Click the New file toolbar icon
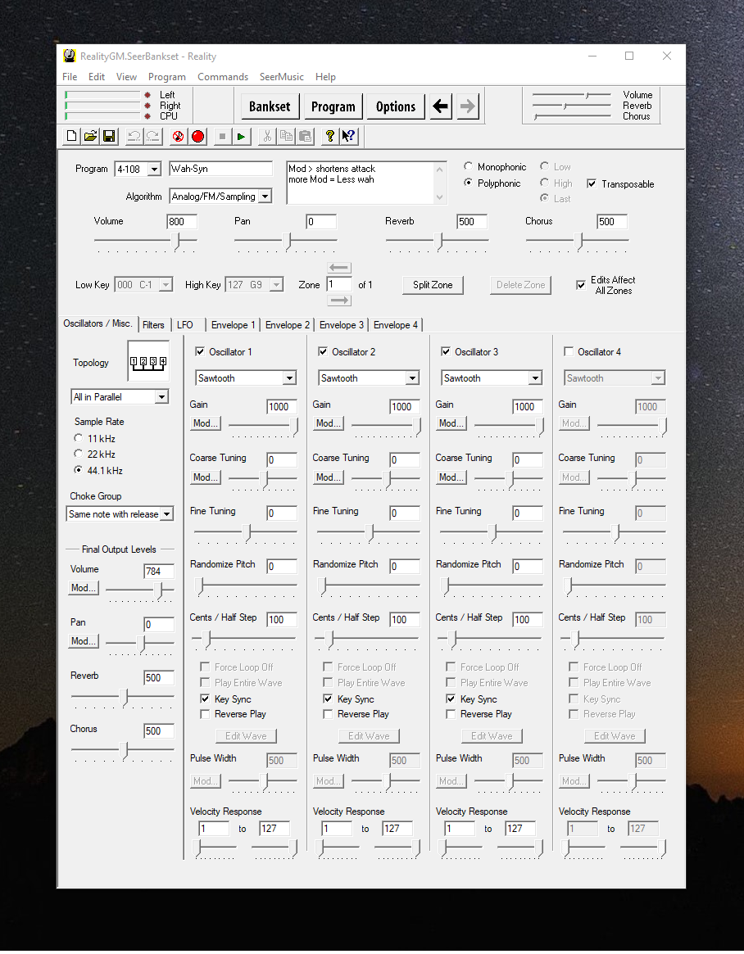Viewport: 744px width, 954px height. click(71, 137)
